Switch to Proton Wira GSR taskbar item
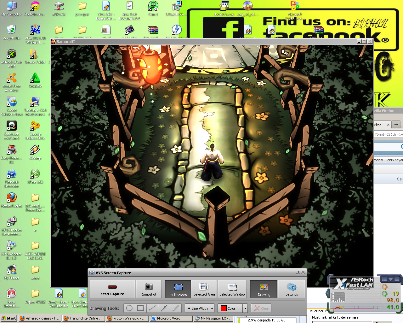This screenshot has height=323, width=403. (127, 318)
